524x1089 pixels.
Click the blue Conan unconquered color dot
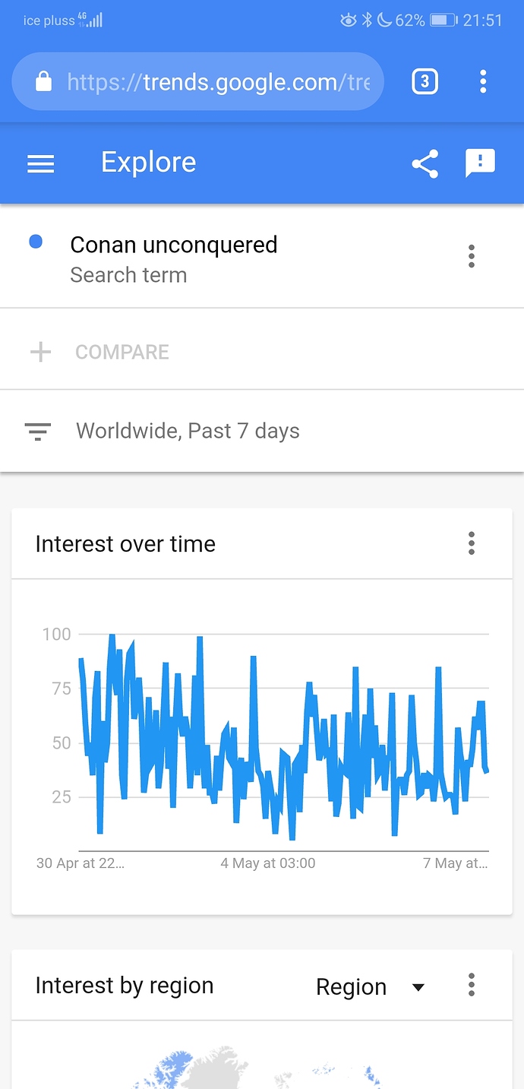35,242
